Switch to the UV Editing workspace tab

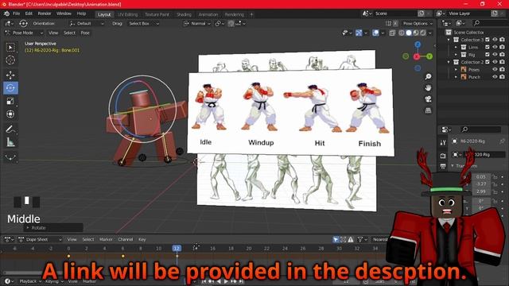(x=127, y=14)
